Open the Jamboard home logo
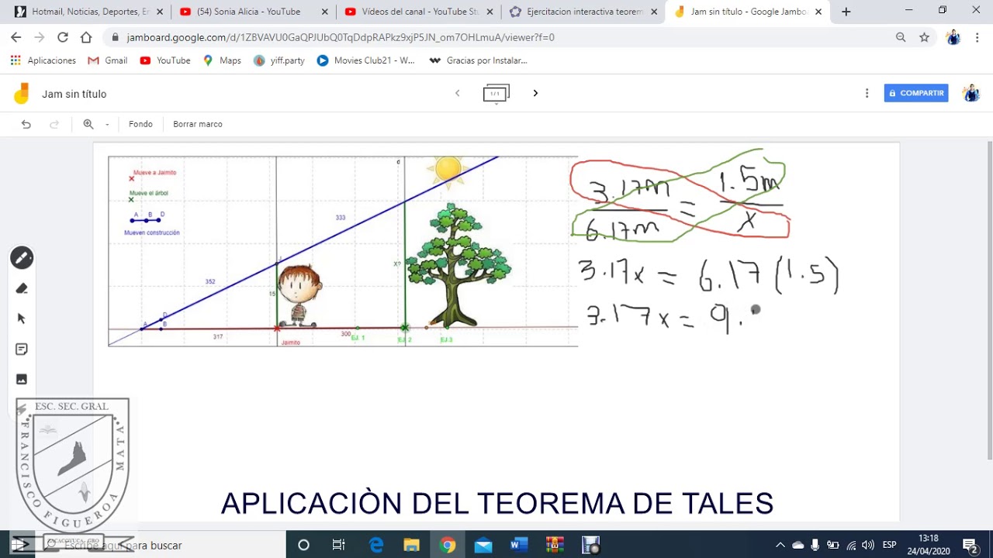 pos(22,94)
